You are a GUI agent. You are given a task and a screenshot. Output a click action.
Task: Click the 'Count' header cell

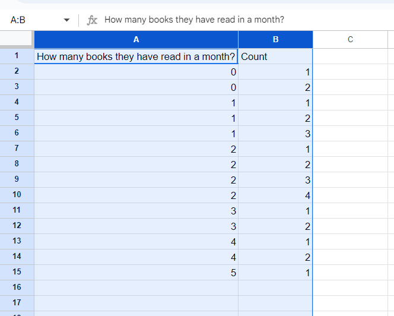275,56
